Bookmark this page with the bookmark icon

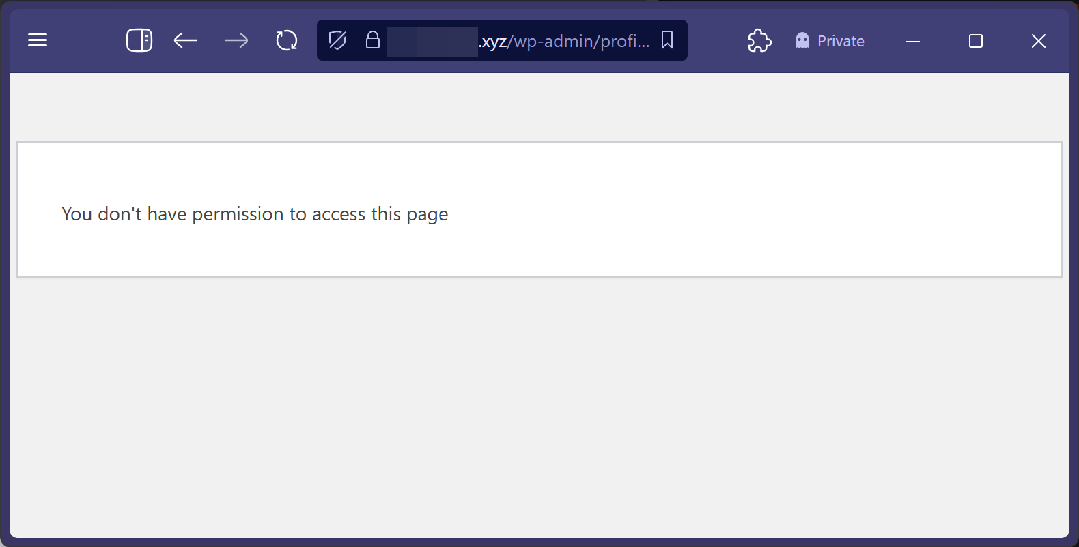coord(667,40)
